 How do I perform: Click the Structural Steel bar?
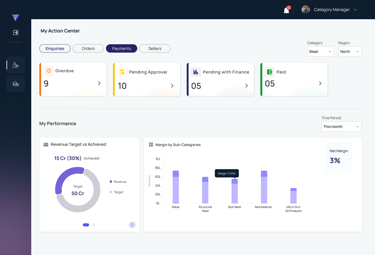[x=205, y=190]
